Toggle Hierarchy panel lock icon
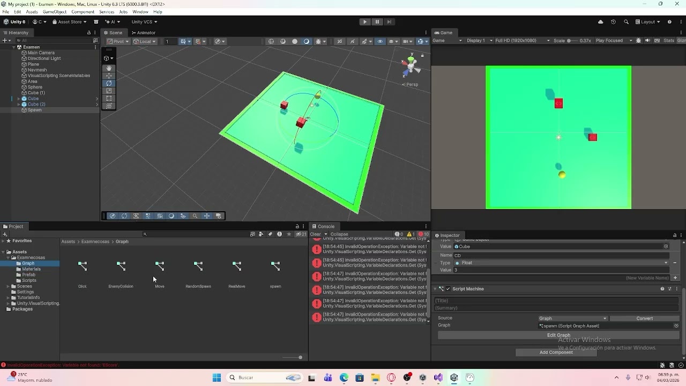Viewport: 686px width, 386px height. (x=89, y=33)
